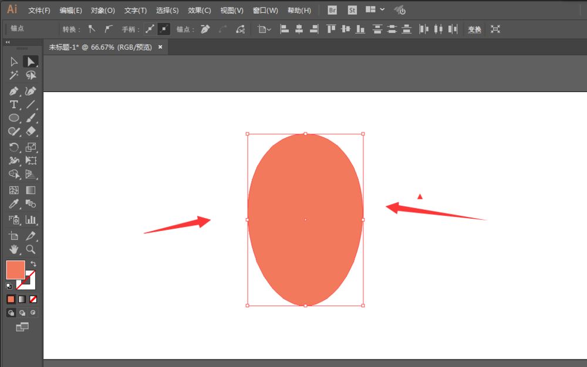
Task: Click the Rotate tool
Action: pyautogui.click(x=14, y=147)
